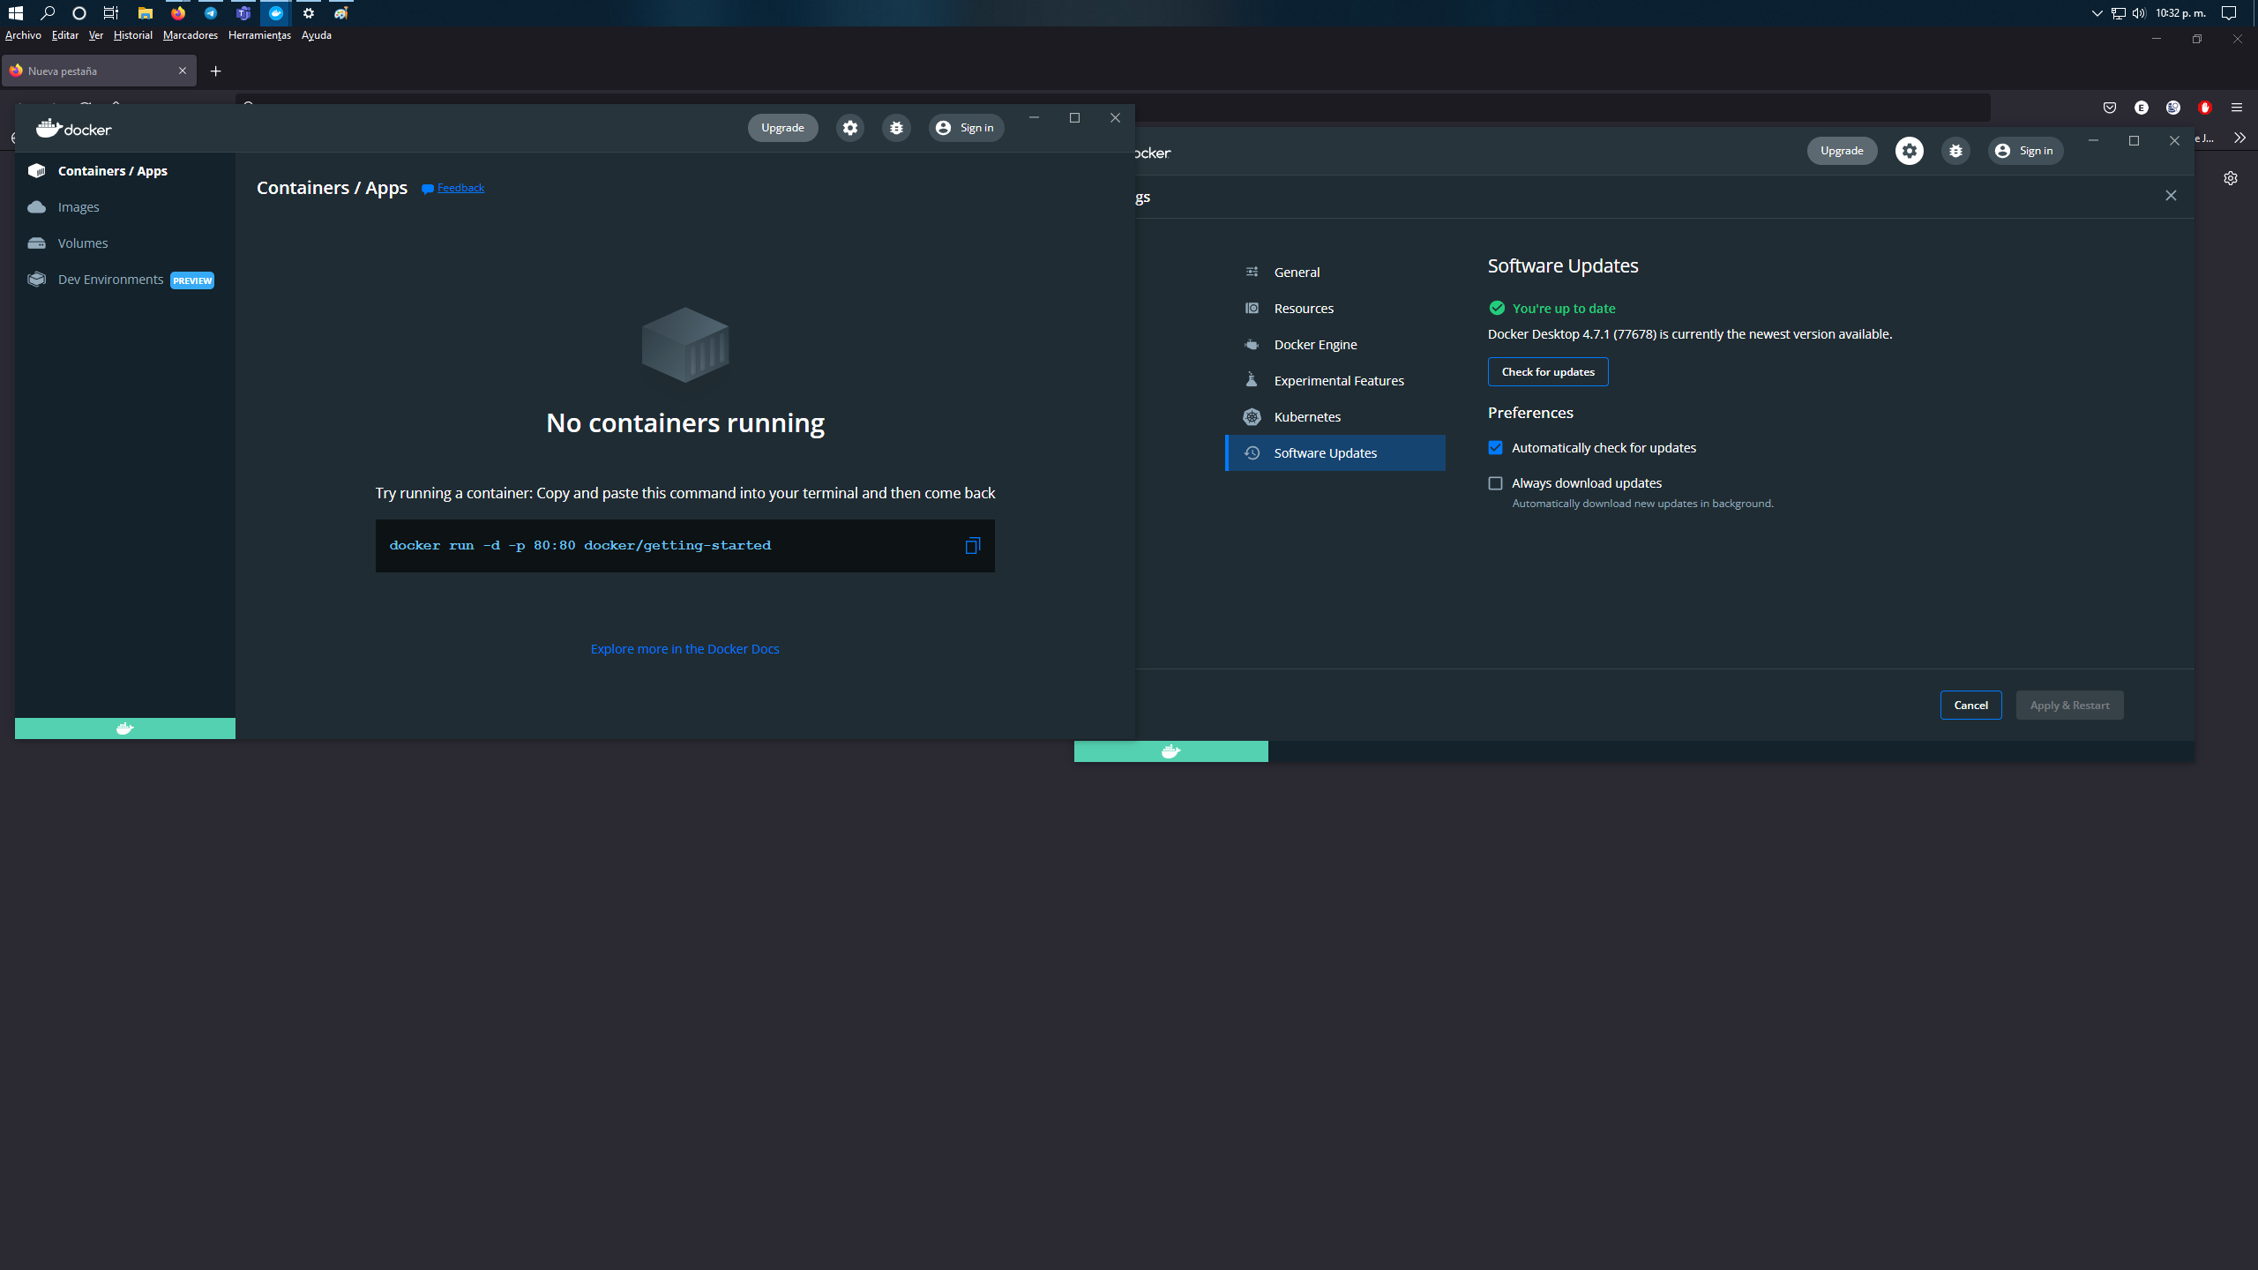Screen dimensions: 2258x1270
Task: Select Software Updates settings section
Action: (1335, 453)
